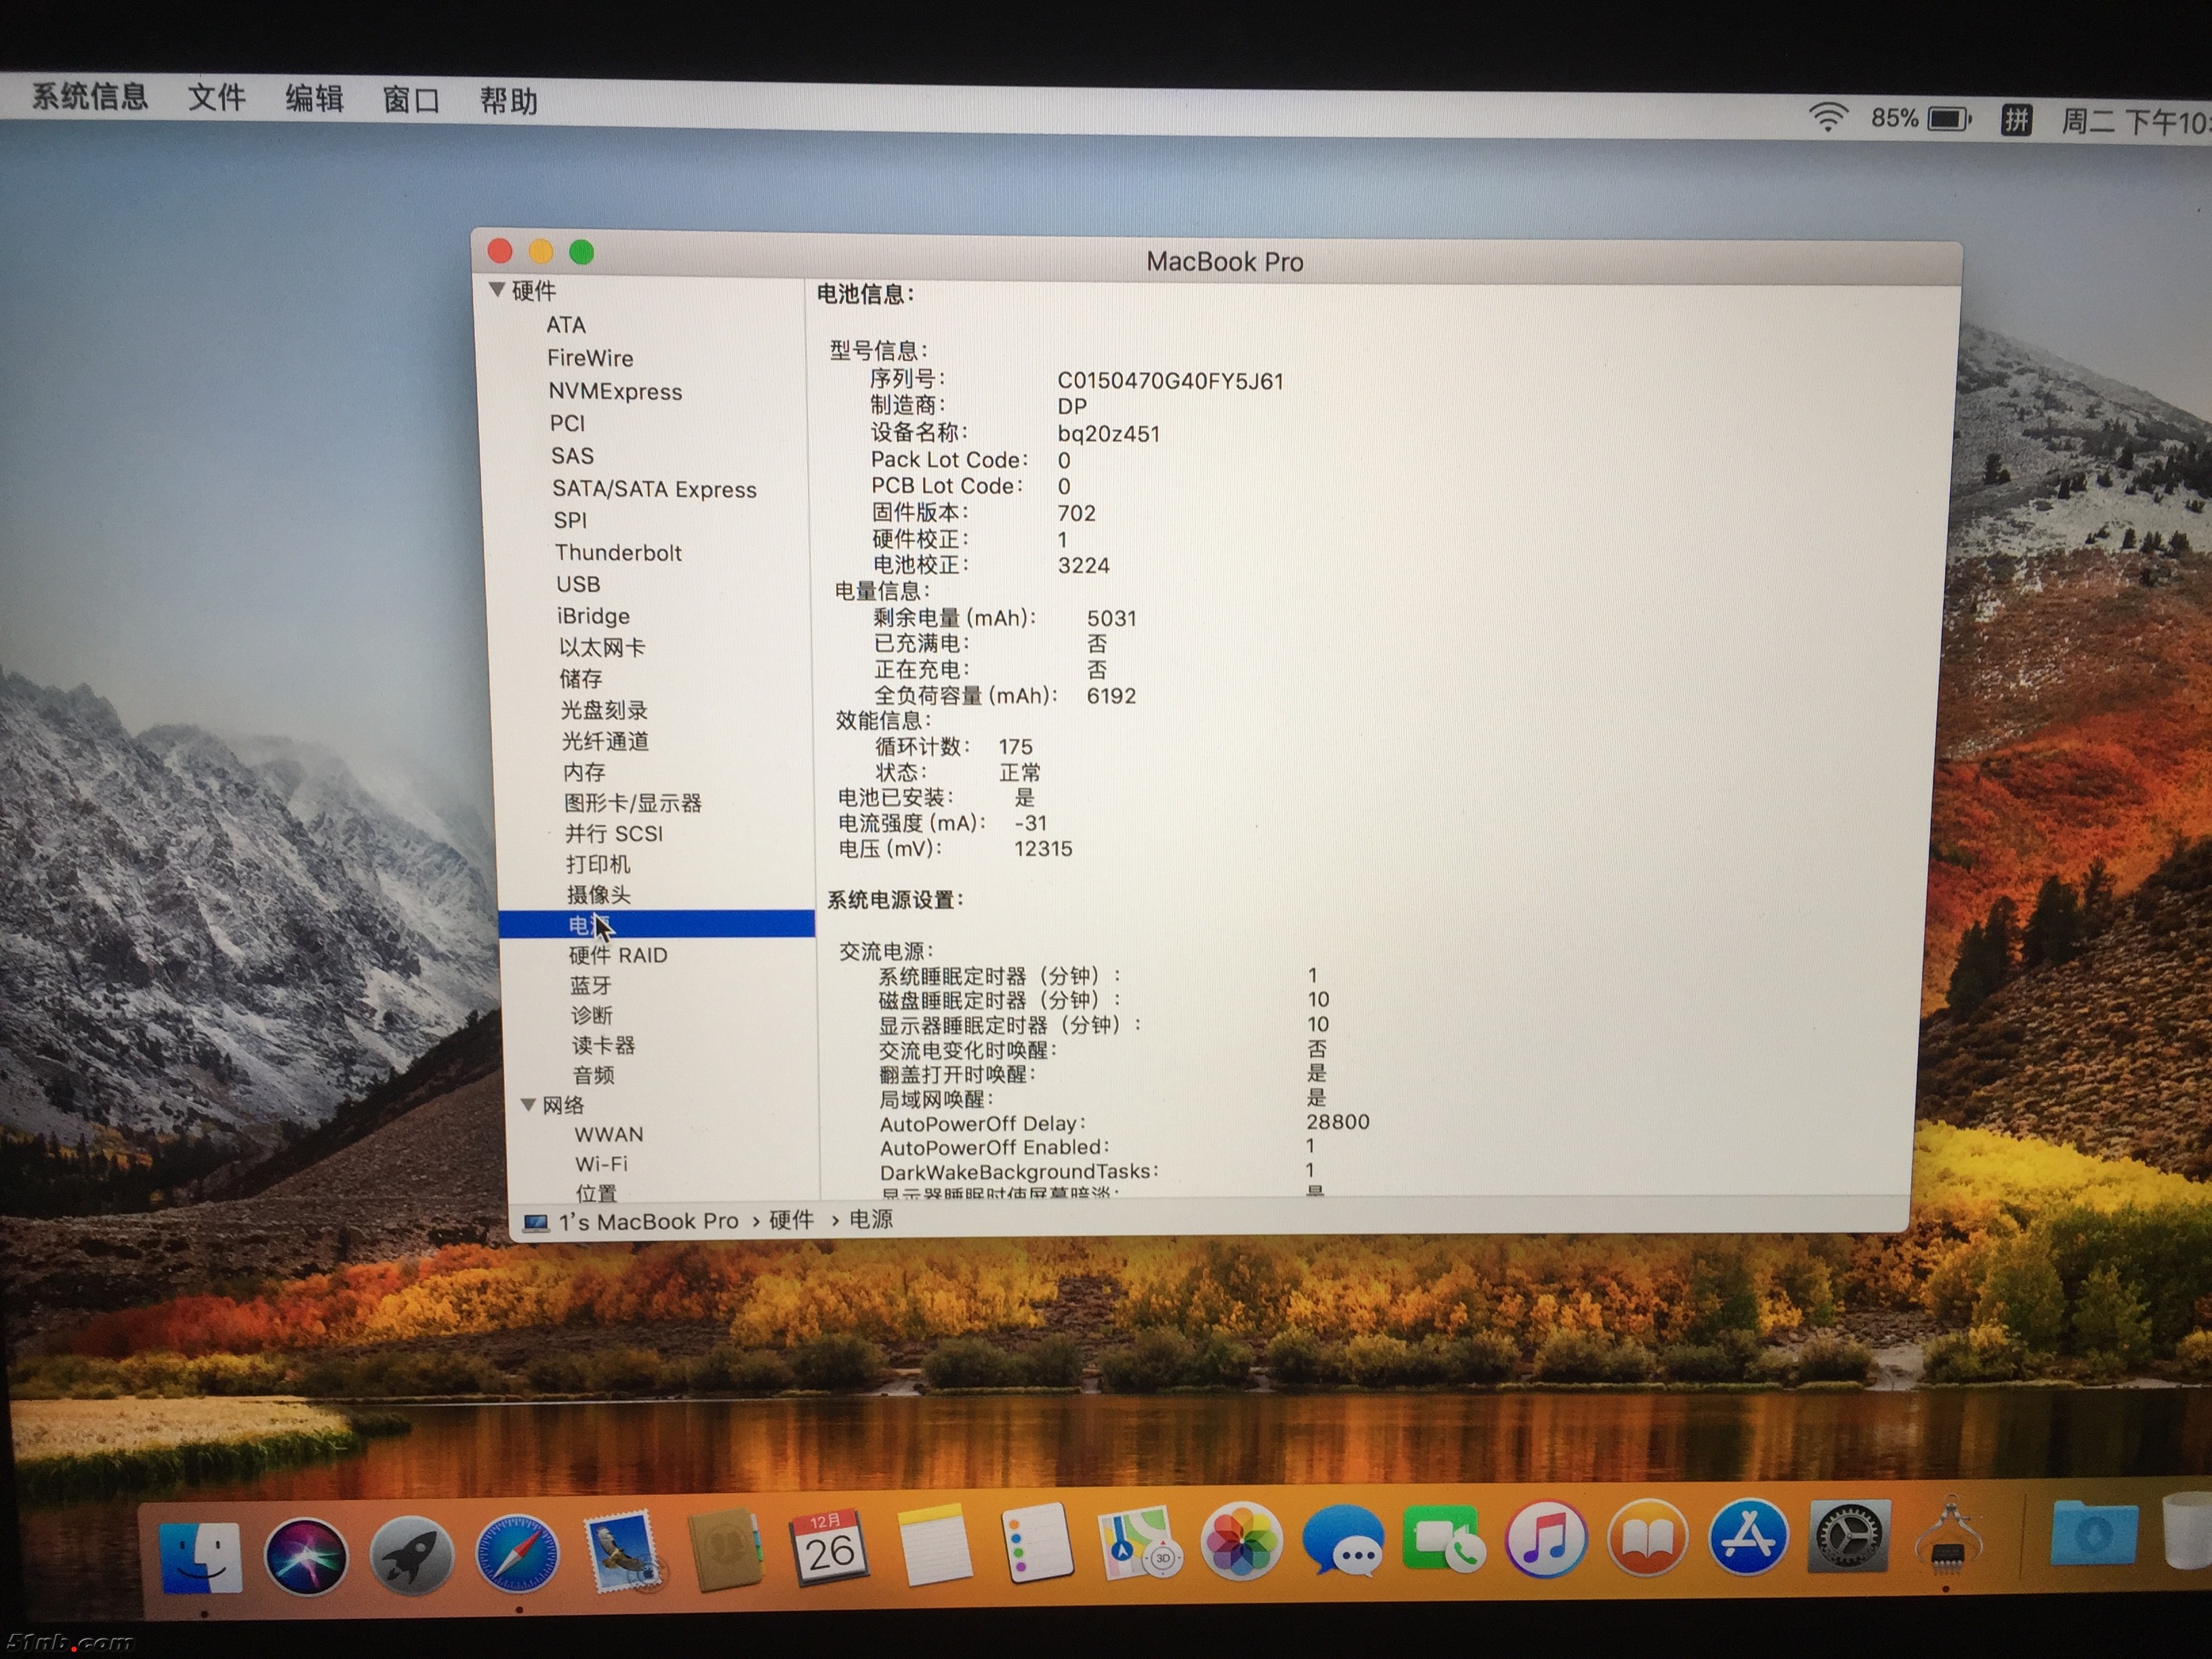Select 光盘刻录 in the sidebar

coord(604,710)
